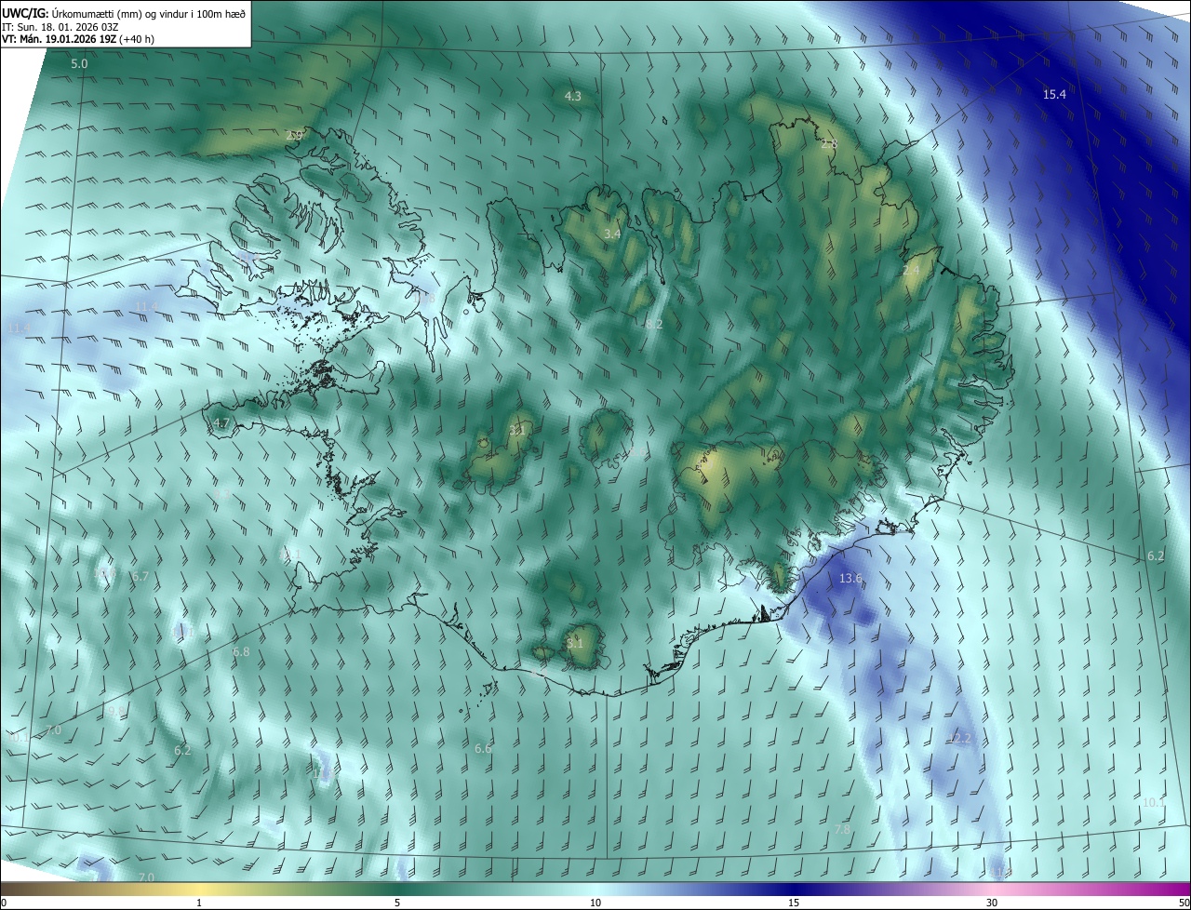Click the 2.9 value near Westfjords

pos(294,136)
